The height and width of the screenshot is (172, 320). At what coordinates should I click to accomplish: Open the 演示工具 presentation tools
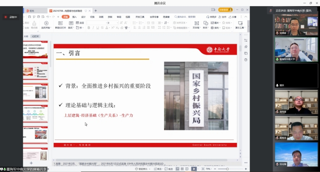(x=241, y=26)
